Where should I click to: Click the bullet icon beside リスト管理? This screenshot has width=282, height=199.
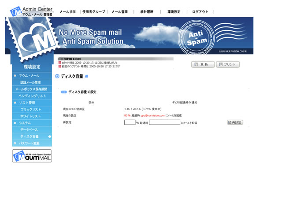coord(15,103)
